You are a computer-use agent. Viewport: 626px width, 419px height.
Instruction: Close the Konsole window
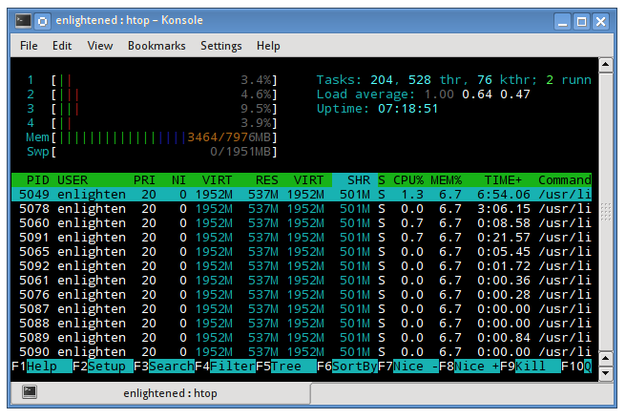click(600, 21)
